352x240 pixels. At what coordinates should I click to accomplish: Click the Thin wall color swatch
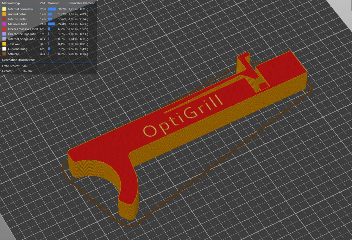pos(4,44)
